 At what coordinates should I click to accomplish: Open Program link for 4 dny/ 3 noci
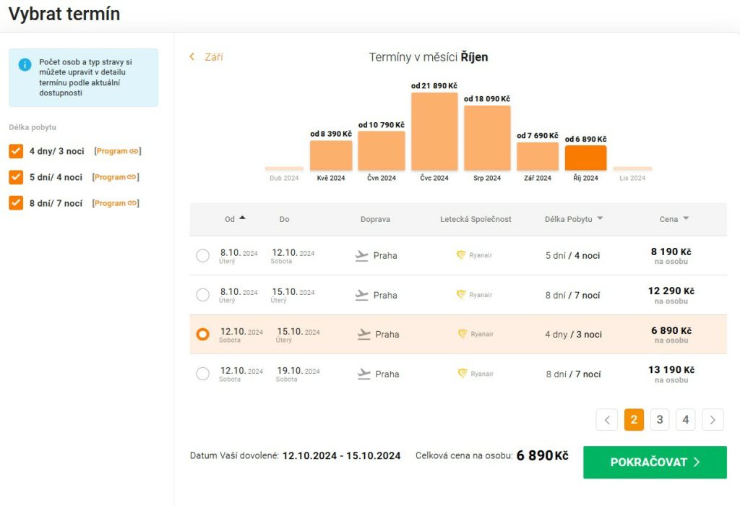pos(118,151)
